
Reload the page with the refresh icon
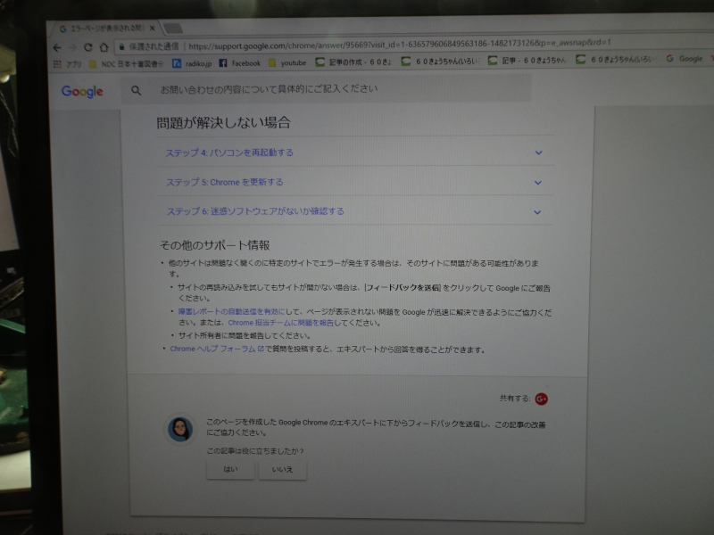coord(88,47)
